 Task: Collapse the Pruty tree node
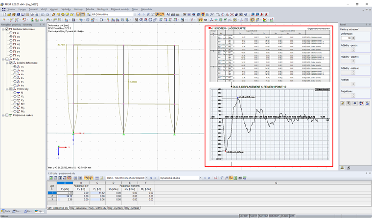[x=3, y=59]
